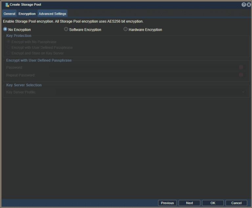Viewport: 252px width, 208px height.
Task: Open the Encryption tab
Action: coord(27,14)
